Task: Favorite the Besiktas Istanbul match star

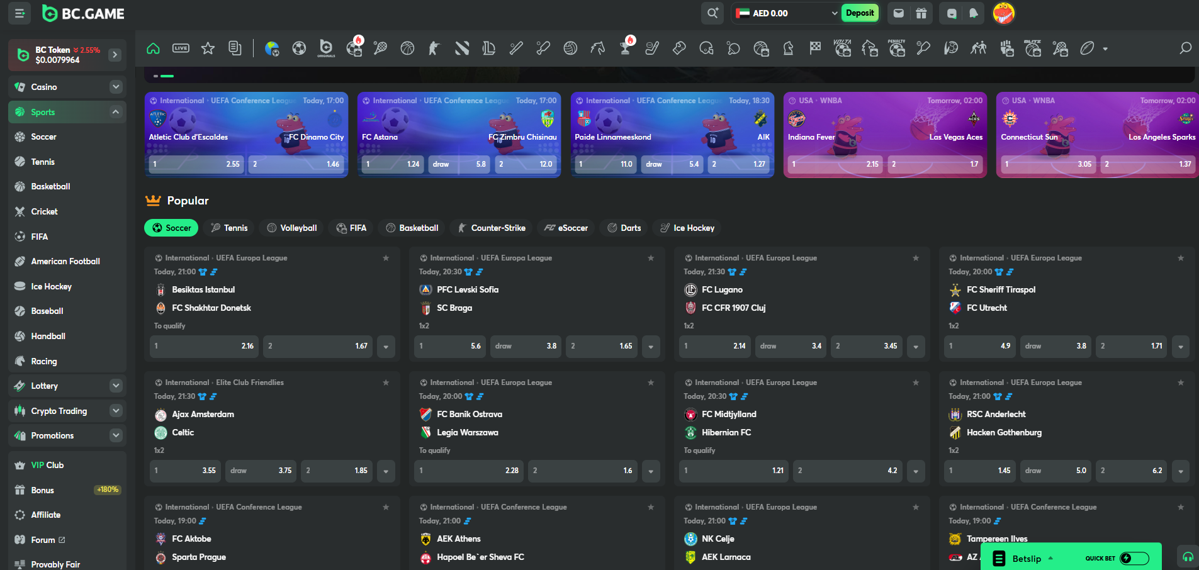Action: tap(386, 258)
